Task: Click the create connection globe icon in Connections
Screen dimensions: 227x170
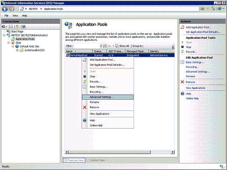Action: [4, 27]
